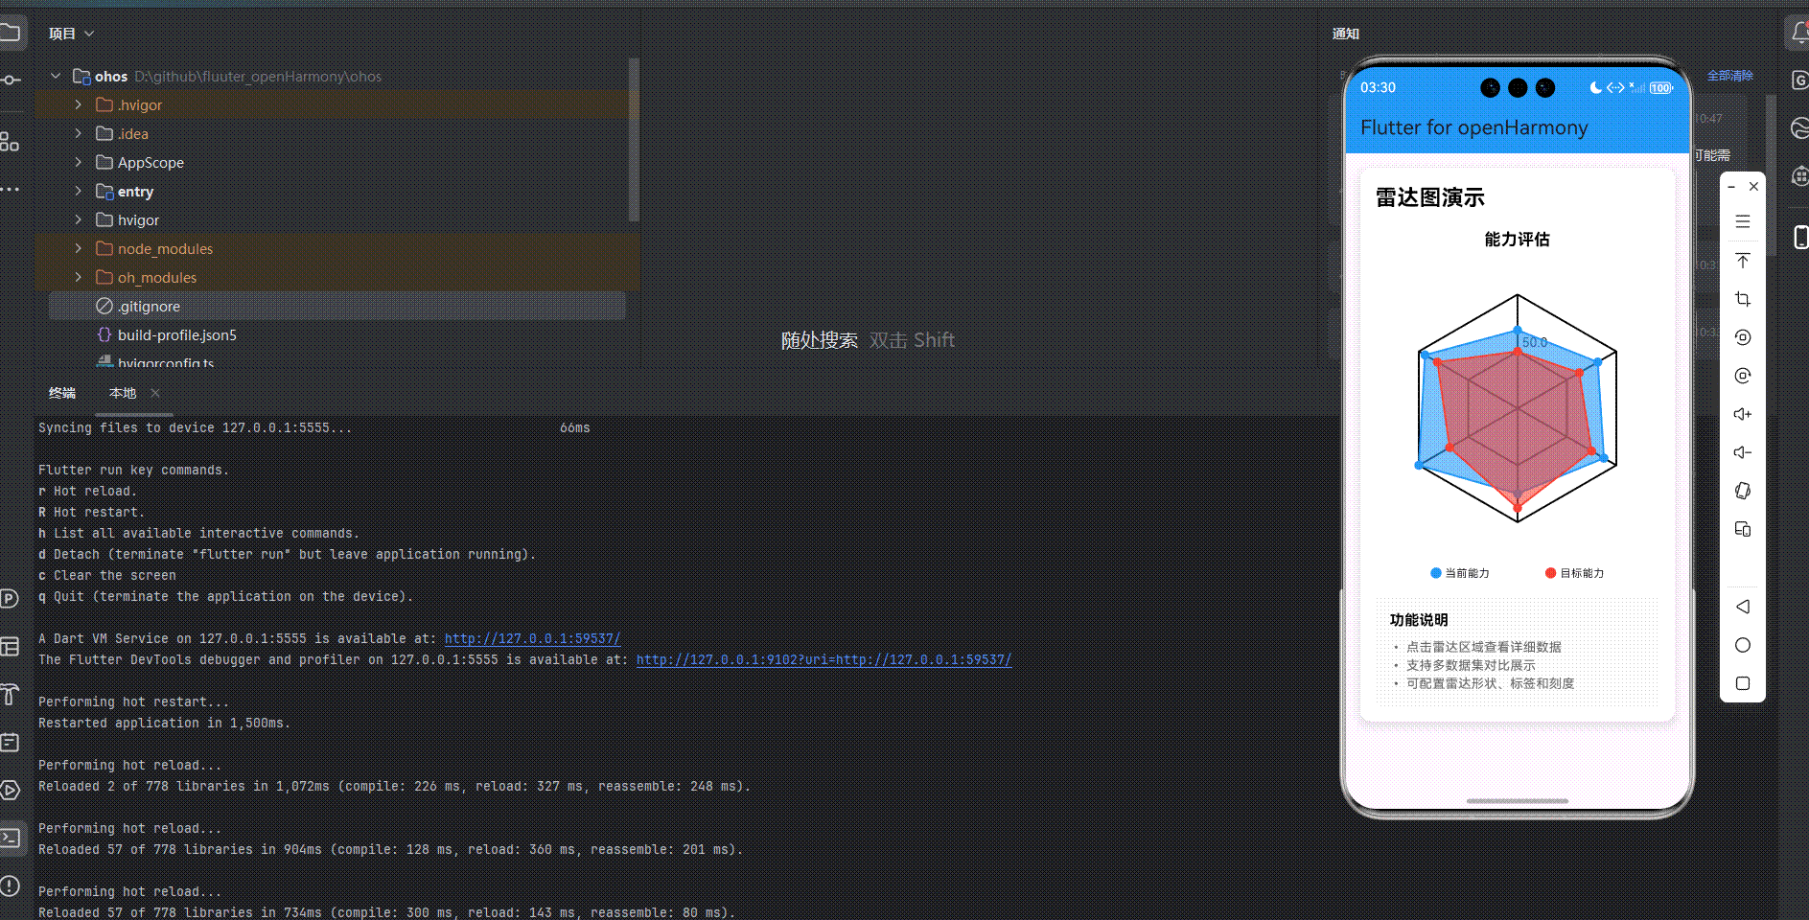Open the Run tool window icon
The image size is (1809, 920).
click(10, 791)
